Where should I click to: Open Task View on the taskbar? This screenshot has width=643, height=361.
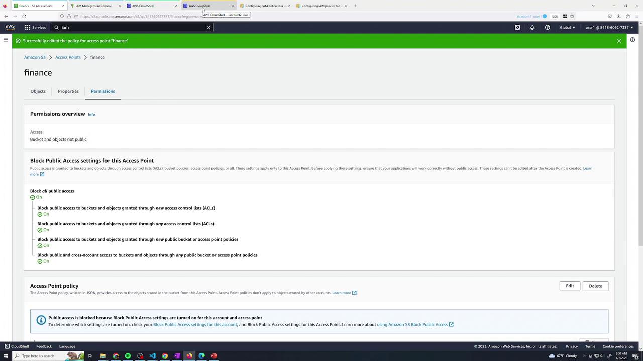[90, 356]
